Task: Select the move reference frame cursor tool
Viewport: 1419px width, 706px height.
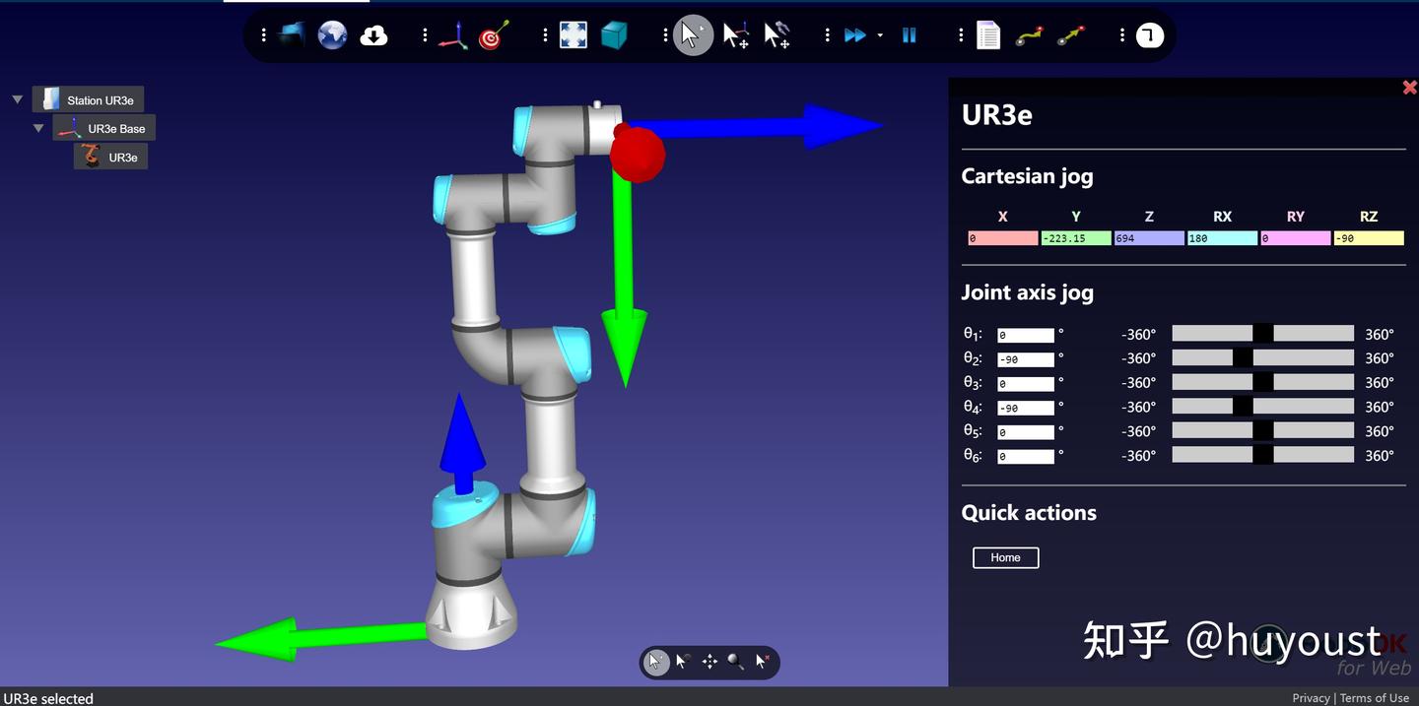Action: coord(735,36)
